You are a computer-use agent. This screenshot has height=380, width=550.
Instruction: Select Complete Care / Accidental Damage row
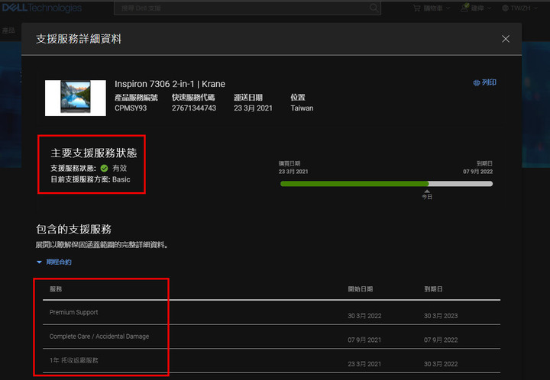pos(271,337)
